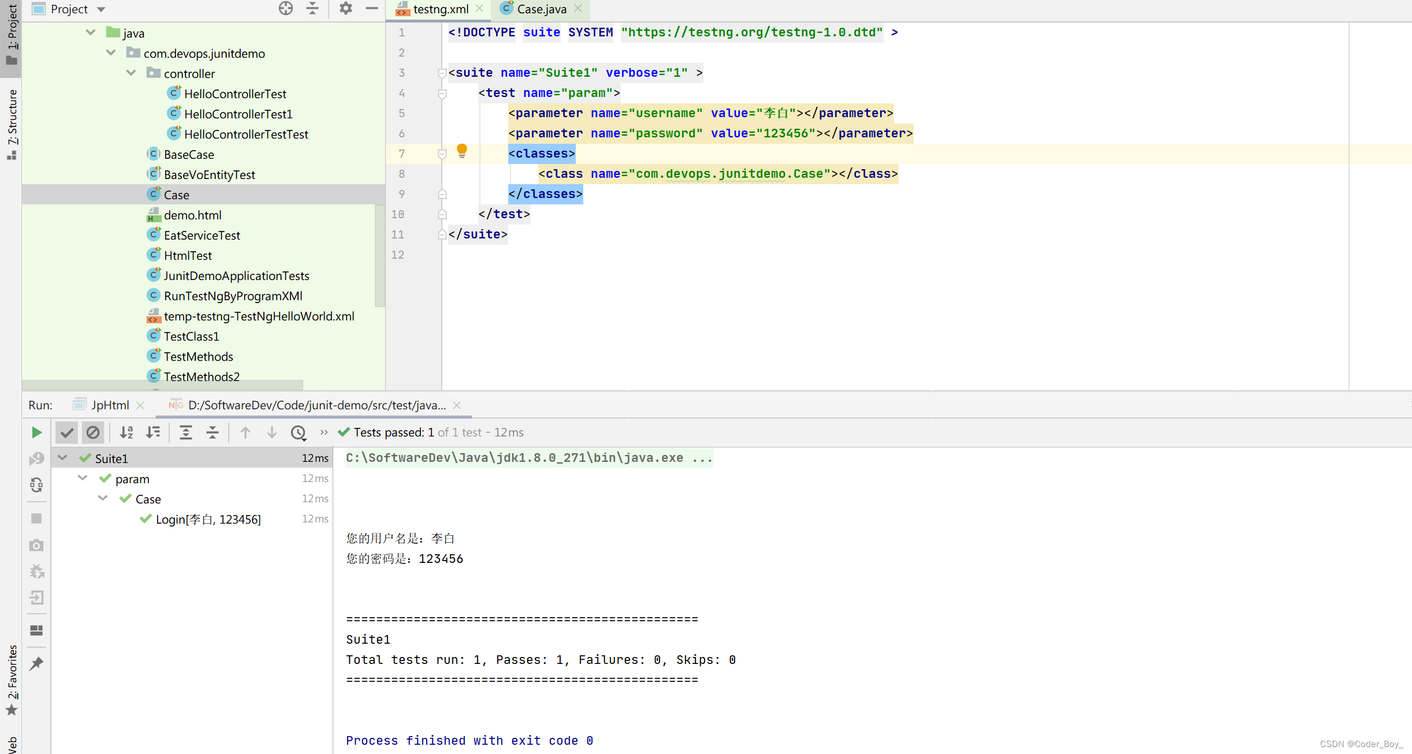Click the import tests exit icon
Viewport: 1412px width, 754px height.
coord(36,598)
